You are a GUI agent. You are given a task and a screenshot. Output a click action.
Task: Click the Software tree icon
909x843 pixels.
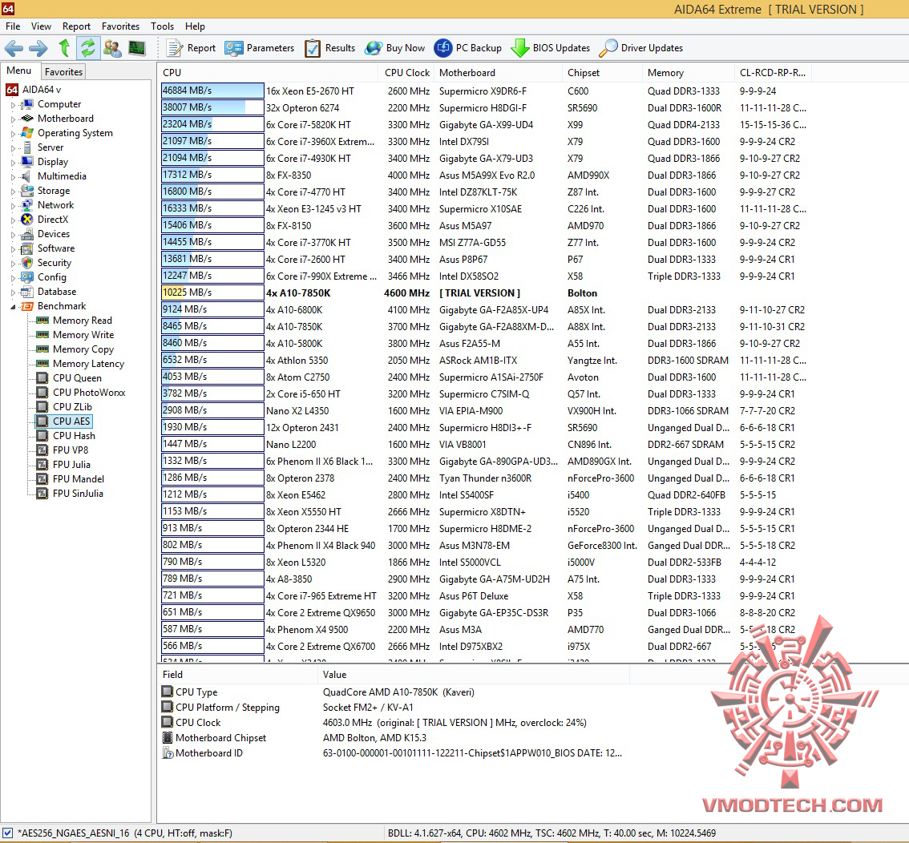(26, 248)
